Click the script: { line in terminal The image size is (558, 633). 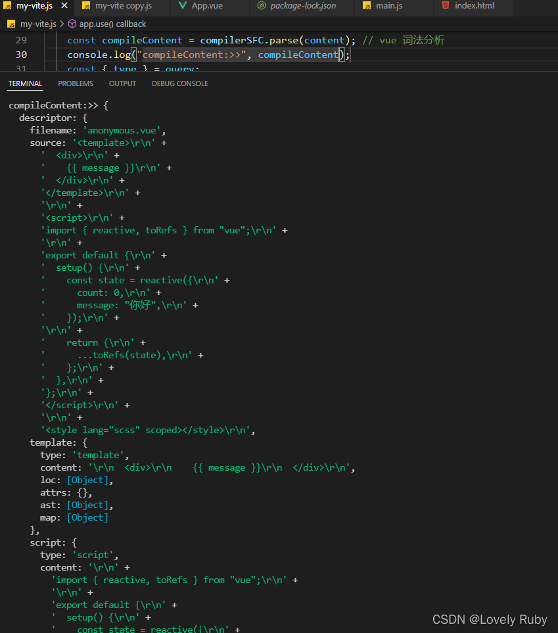53,542
